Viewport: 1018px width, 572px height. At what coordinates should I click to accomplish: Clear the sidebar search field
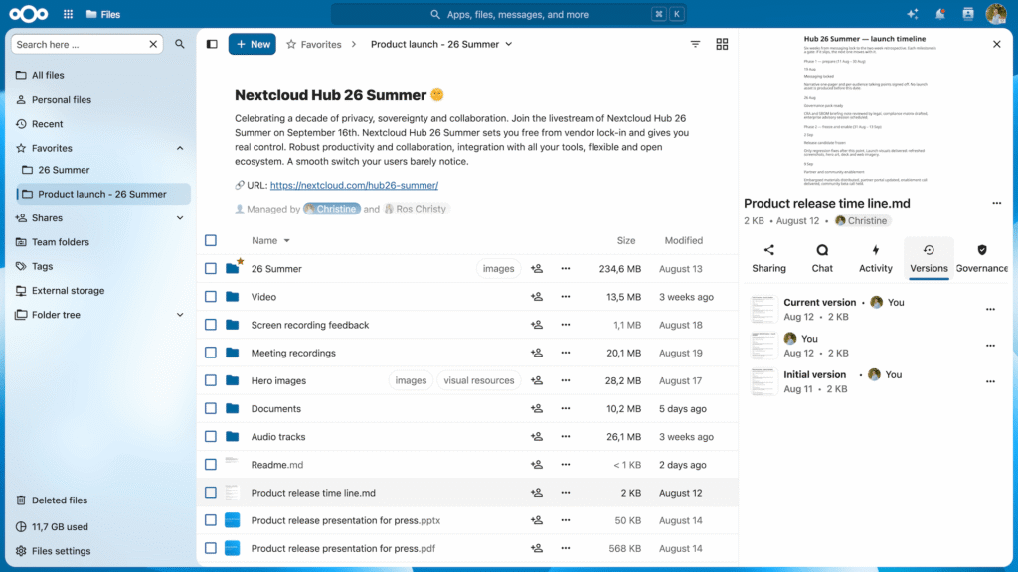153,44
